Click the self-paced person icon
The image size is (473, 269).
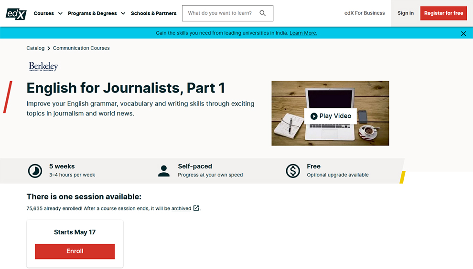[164, 171]
